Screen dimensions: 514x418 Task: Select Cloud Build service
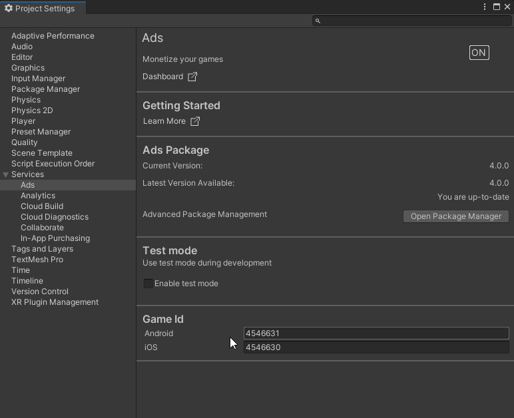pos(42,206)
